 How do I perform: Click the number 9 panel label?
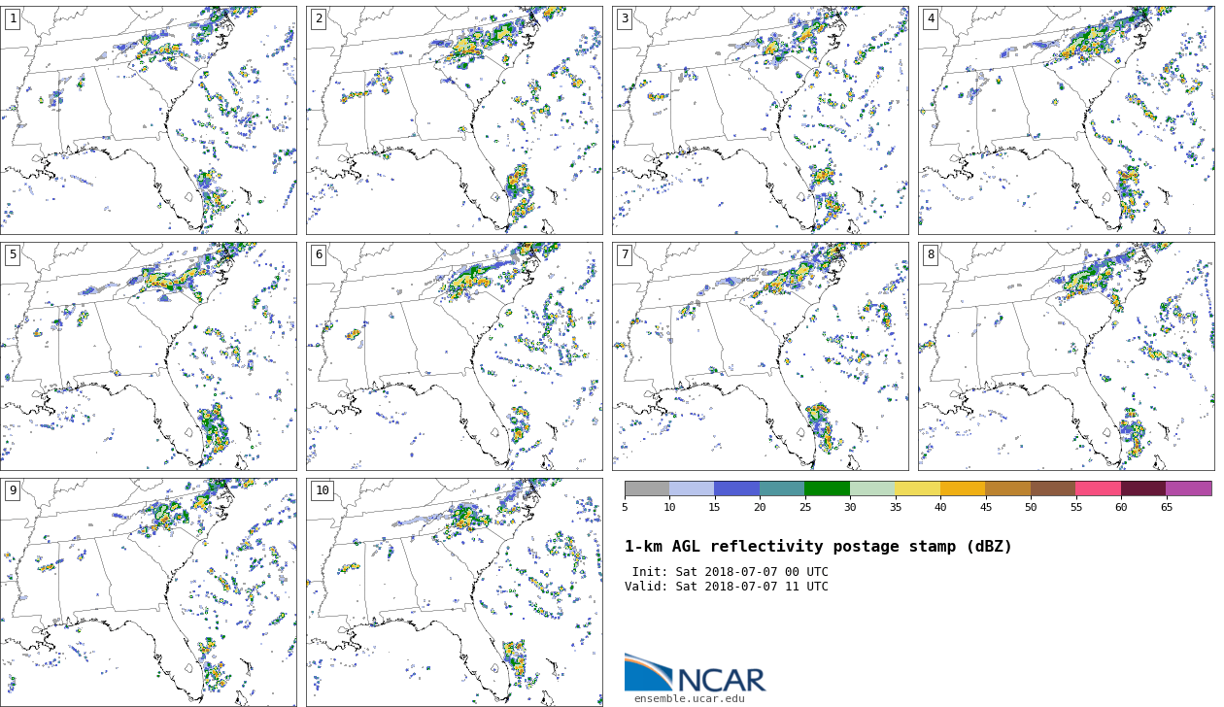tap(13, 491)
